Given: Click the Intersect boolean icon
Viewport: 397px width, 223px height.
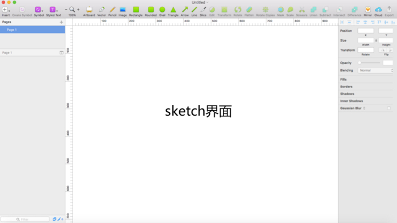Looking at the screenshot, I should pos(339,10).
